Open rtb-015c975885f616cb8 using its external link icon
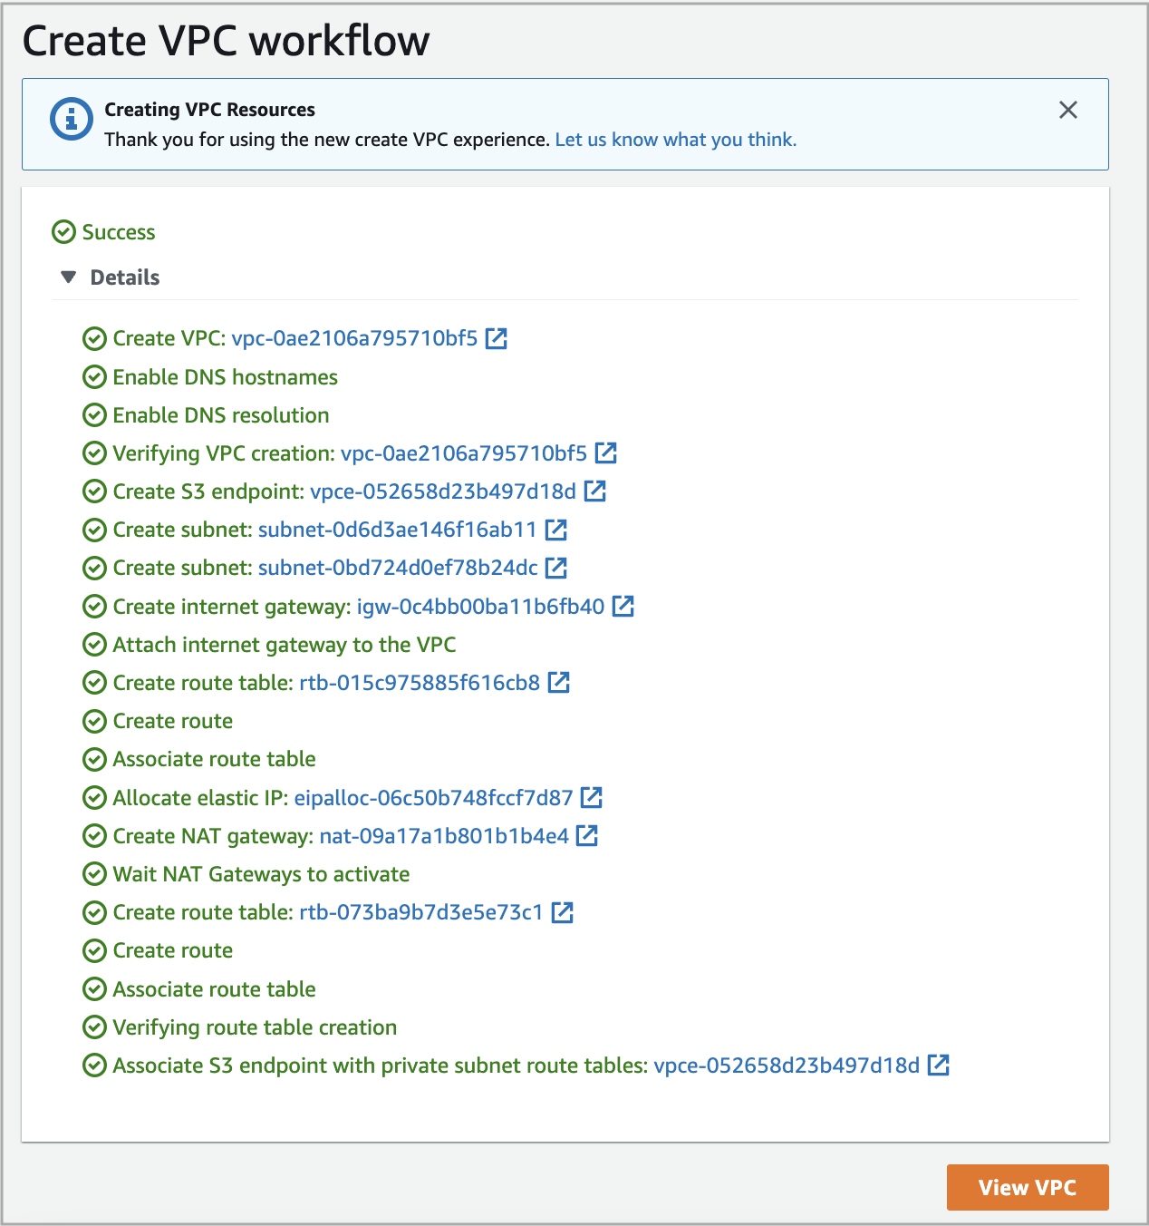This screenshot has height=1226, width=1149. point(560,682)
